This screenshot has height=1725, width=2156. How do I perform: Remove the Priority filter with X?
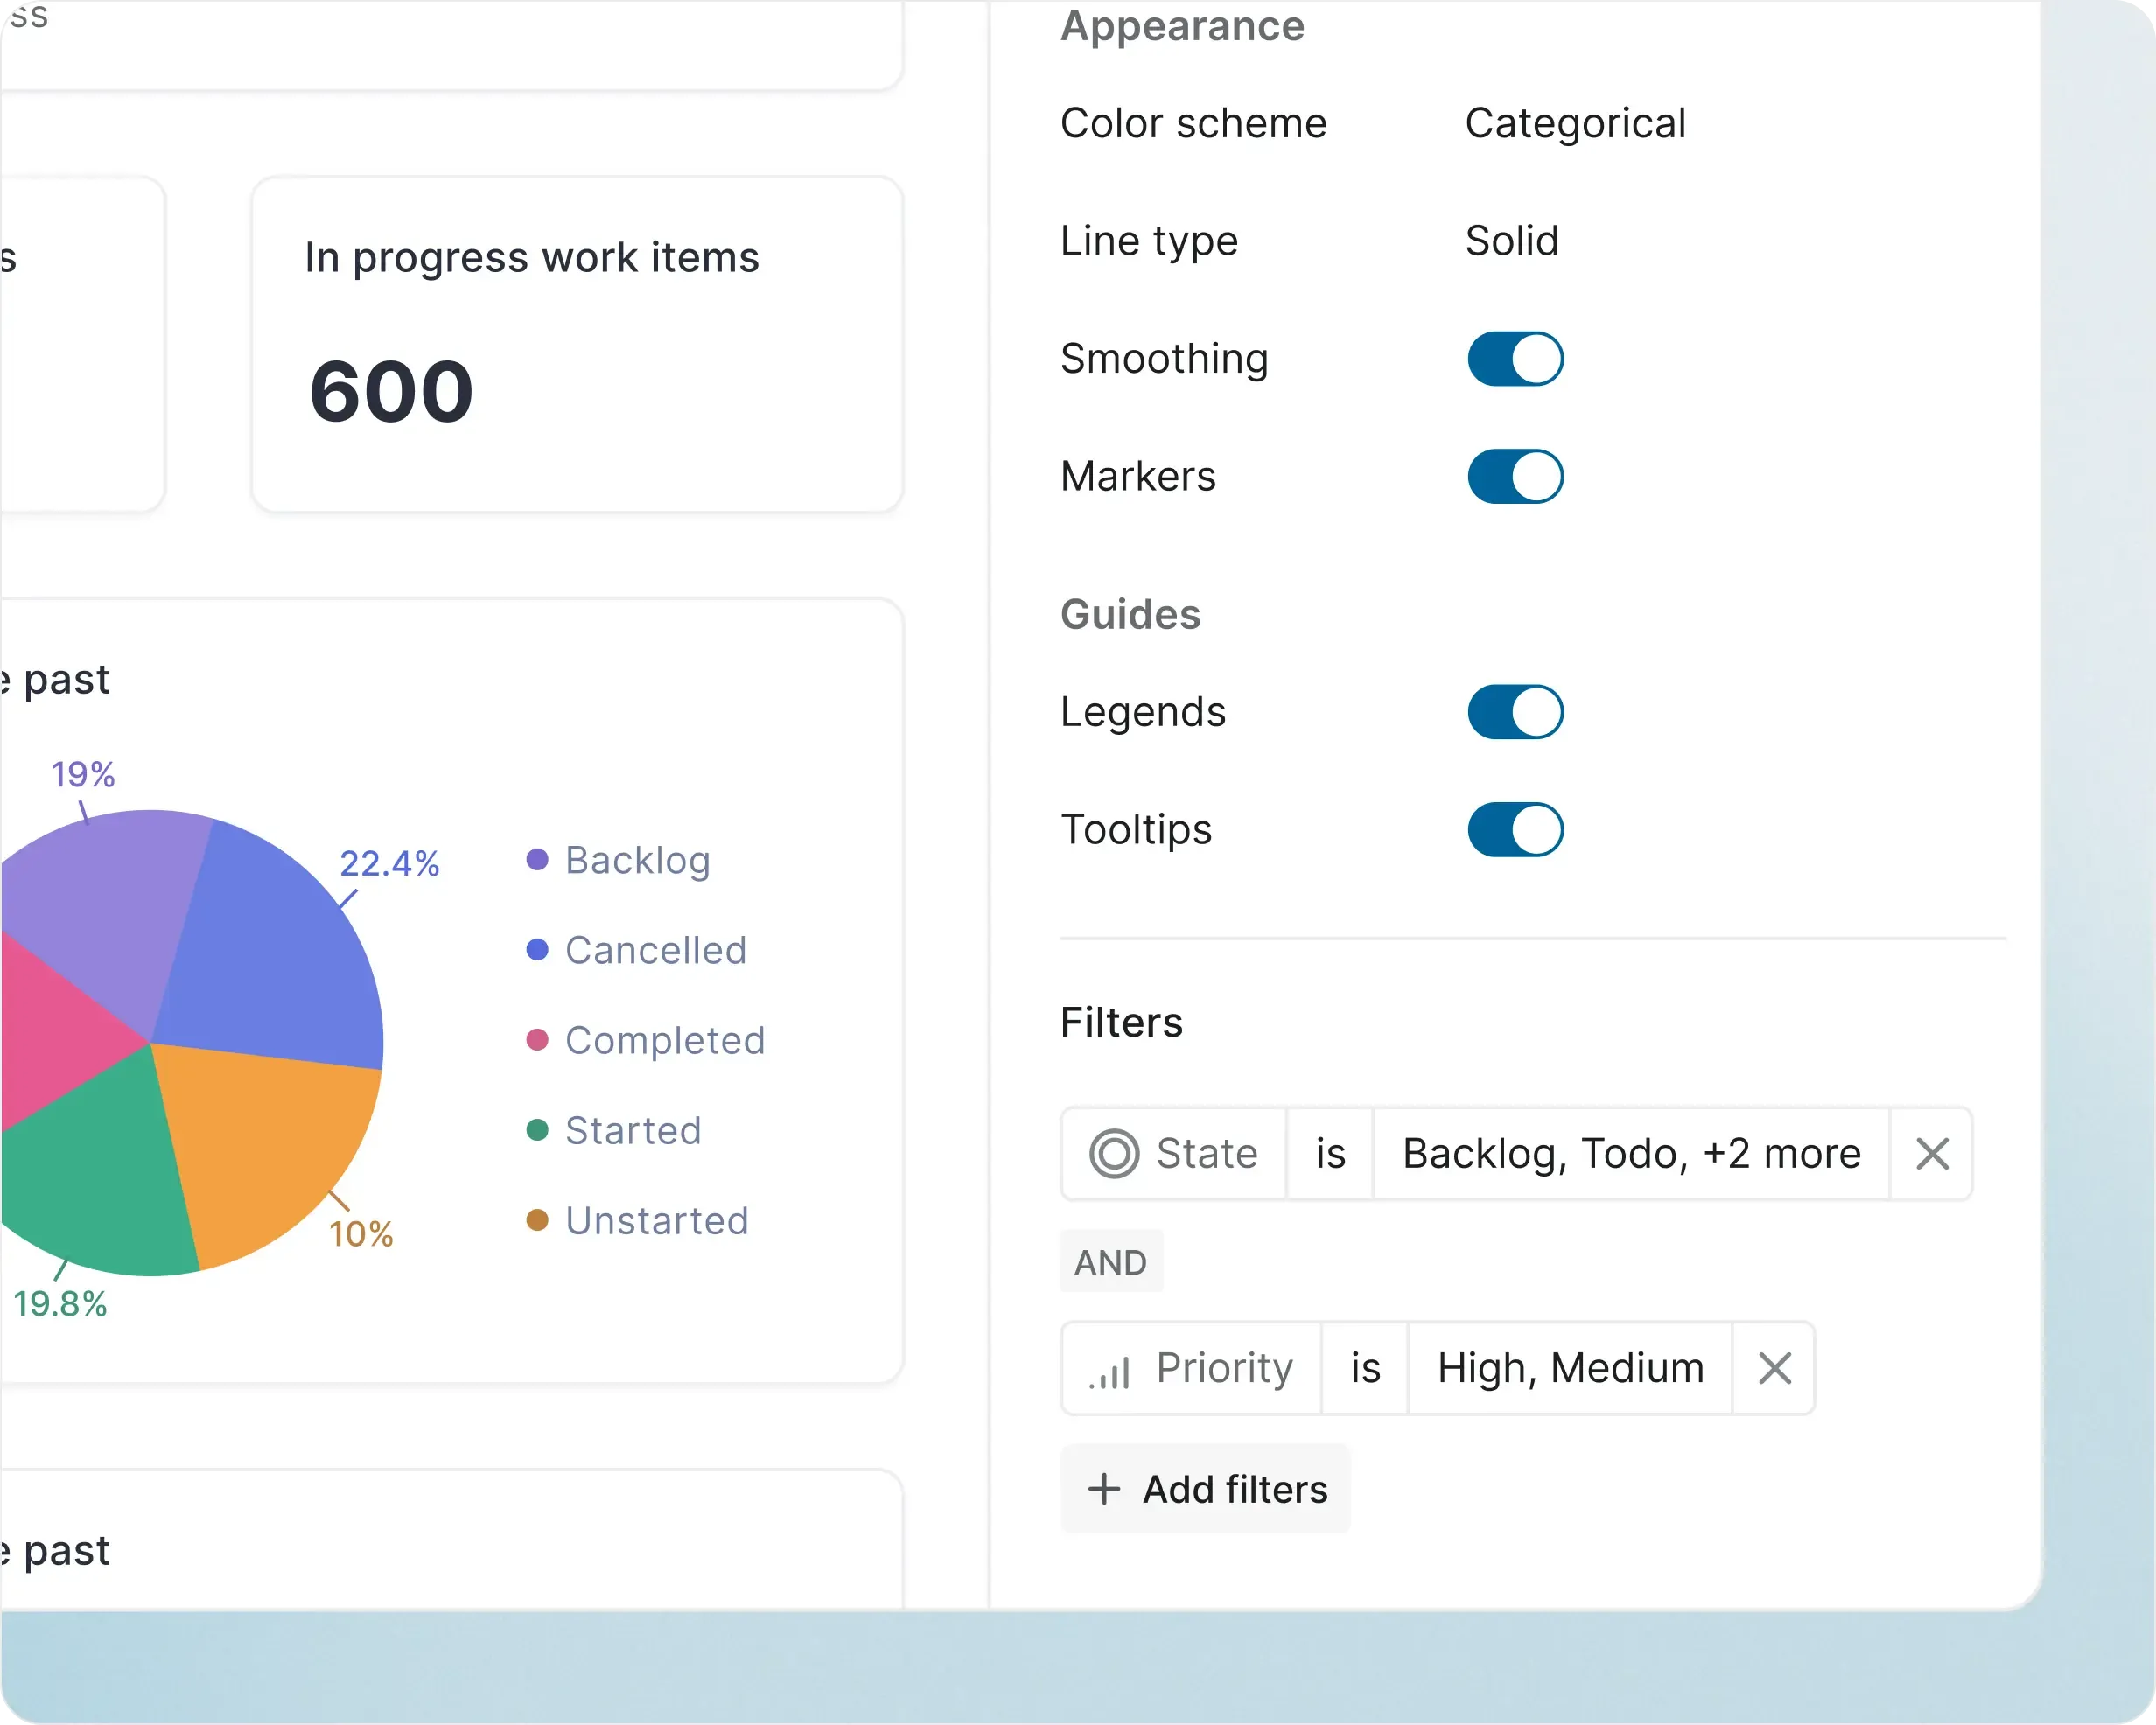(1774, 1368)
